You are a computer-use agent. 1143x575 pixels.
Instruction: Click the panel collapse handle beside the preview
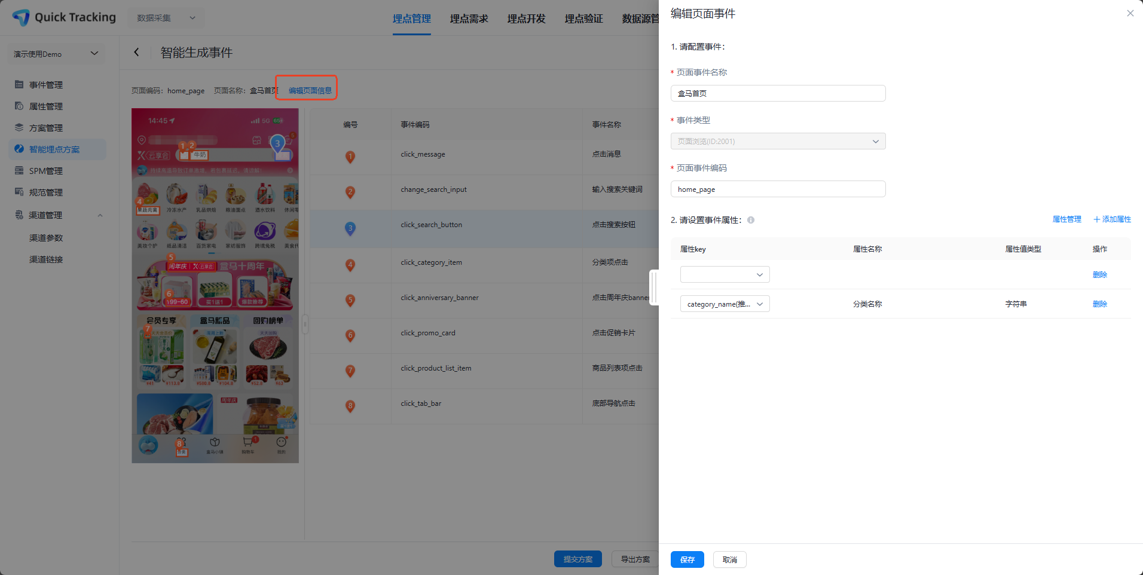pyautogui.click(x=305, y=325)
